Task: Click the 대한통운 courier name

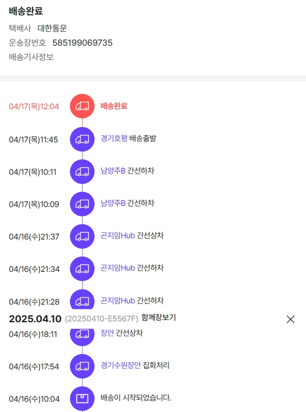Action: pyautogui.click(x=52, y=29)
